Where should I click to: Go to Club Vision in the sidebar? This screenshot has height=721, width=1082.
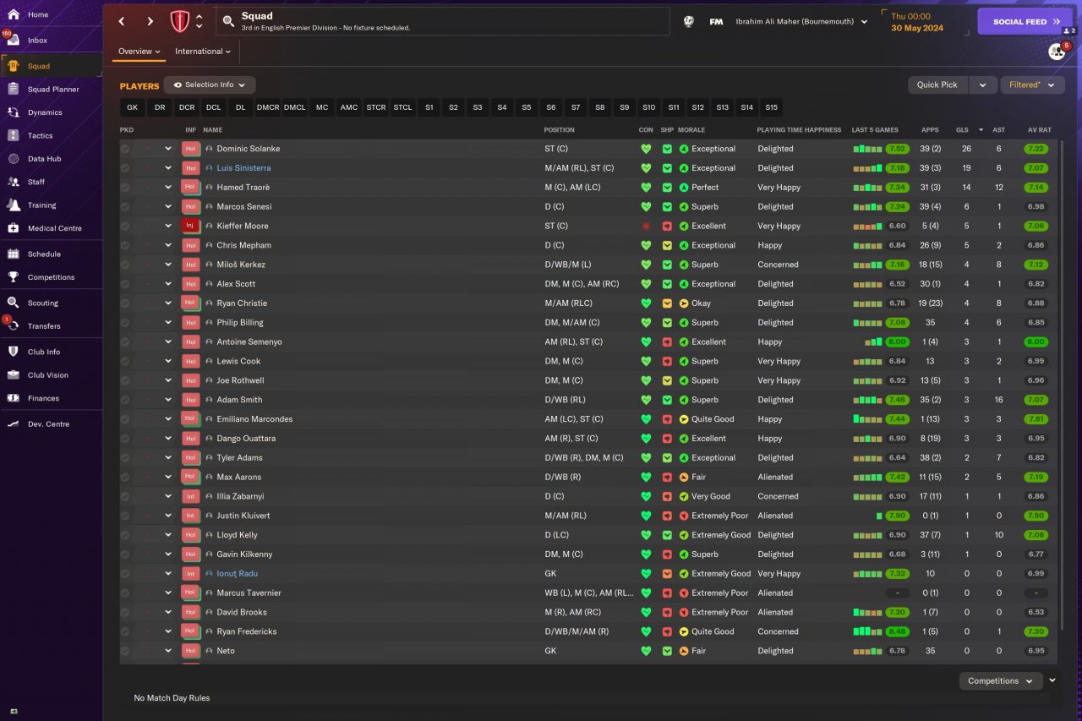[x=51, y=375]
